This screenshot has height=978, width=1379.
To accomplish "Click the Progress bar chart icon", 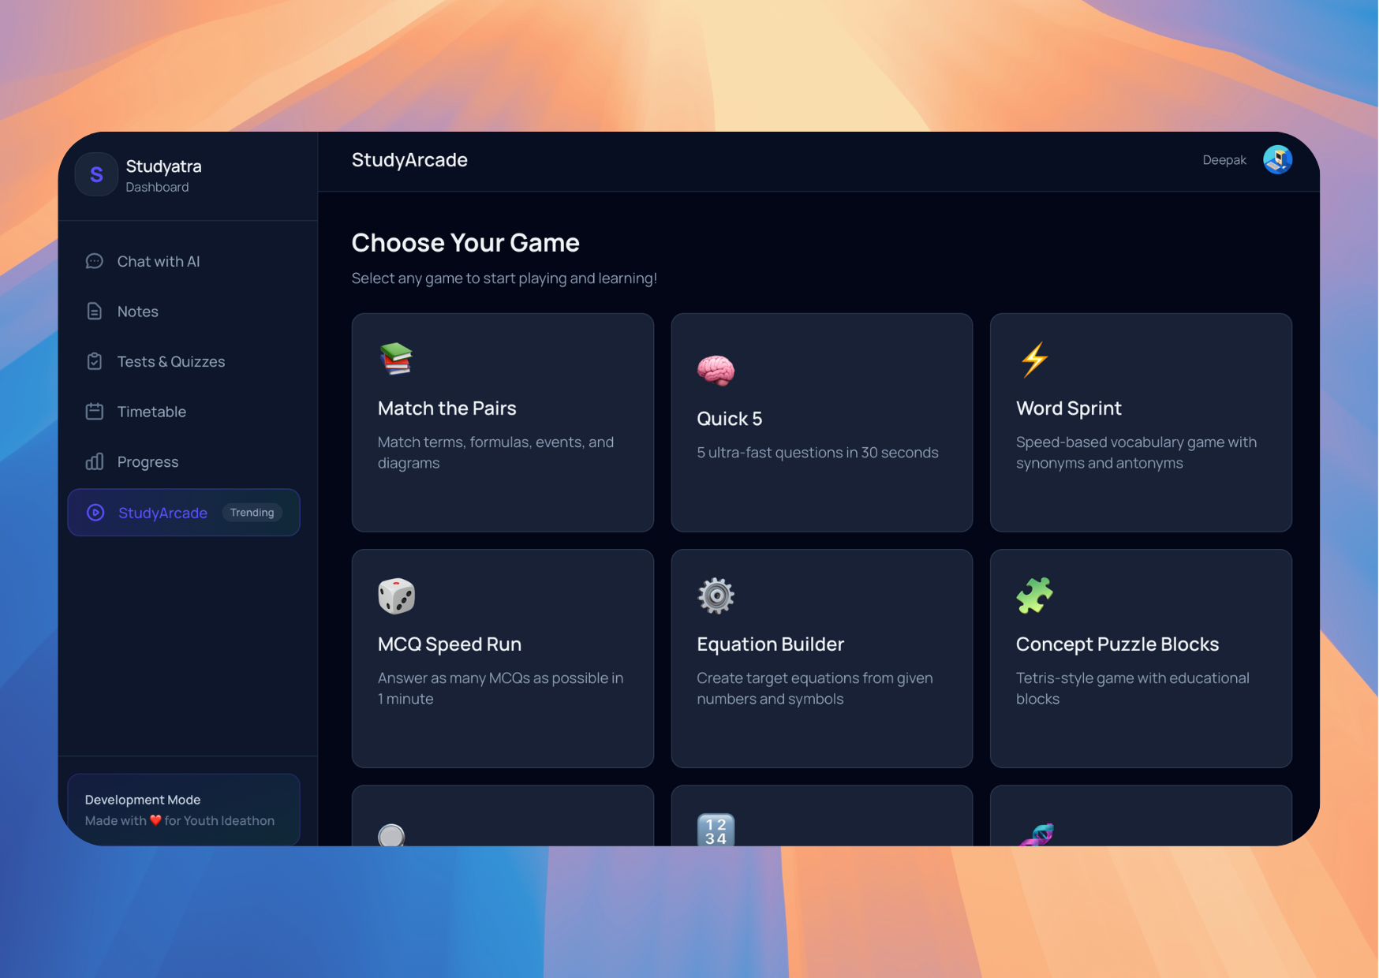I will click(95, 461).
